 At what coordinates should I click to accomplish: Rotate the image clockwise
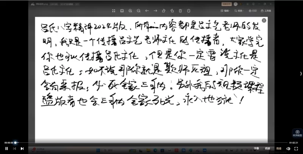coord(172,11)
